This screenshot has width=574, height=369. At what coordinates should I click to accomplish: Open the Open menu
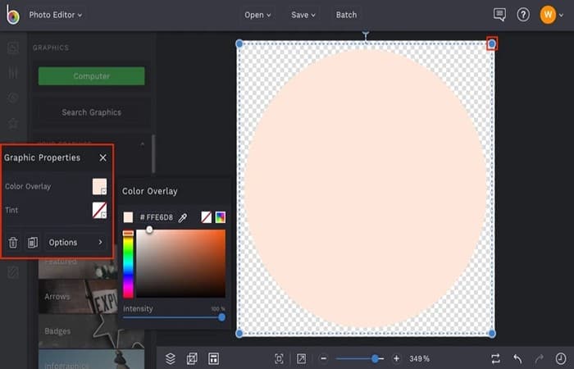pyautogui.click(x=257, y=15)
